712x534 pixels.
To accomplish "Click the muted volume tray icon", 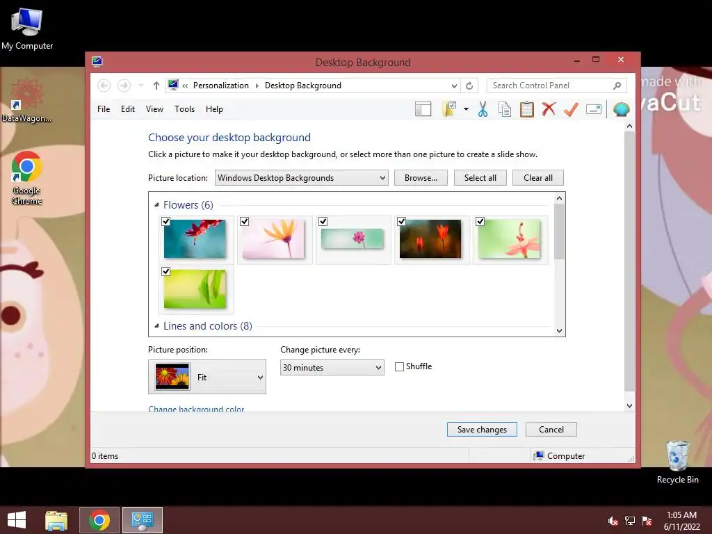I will (613, 521).
